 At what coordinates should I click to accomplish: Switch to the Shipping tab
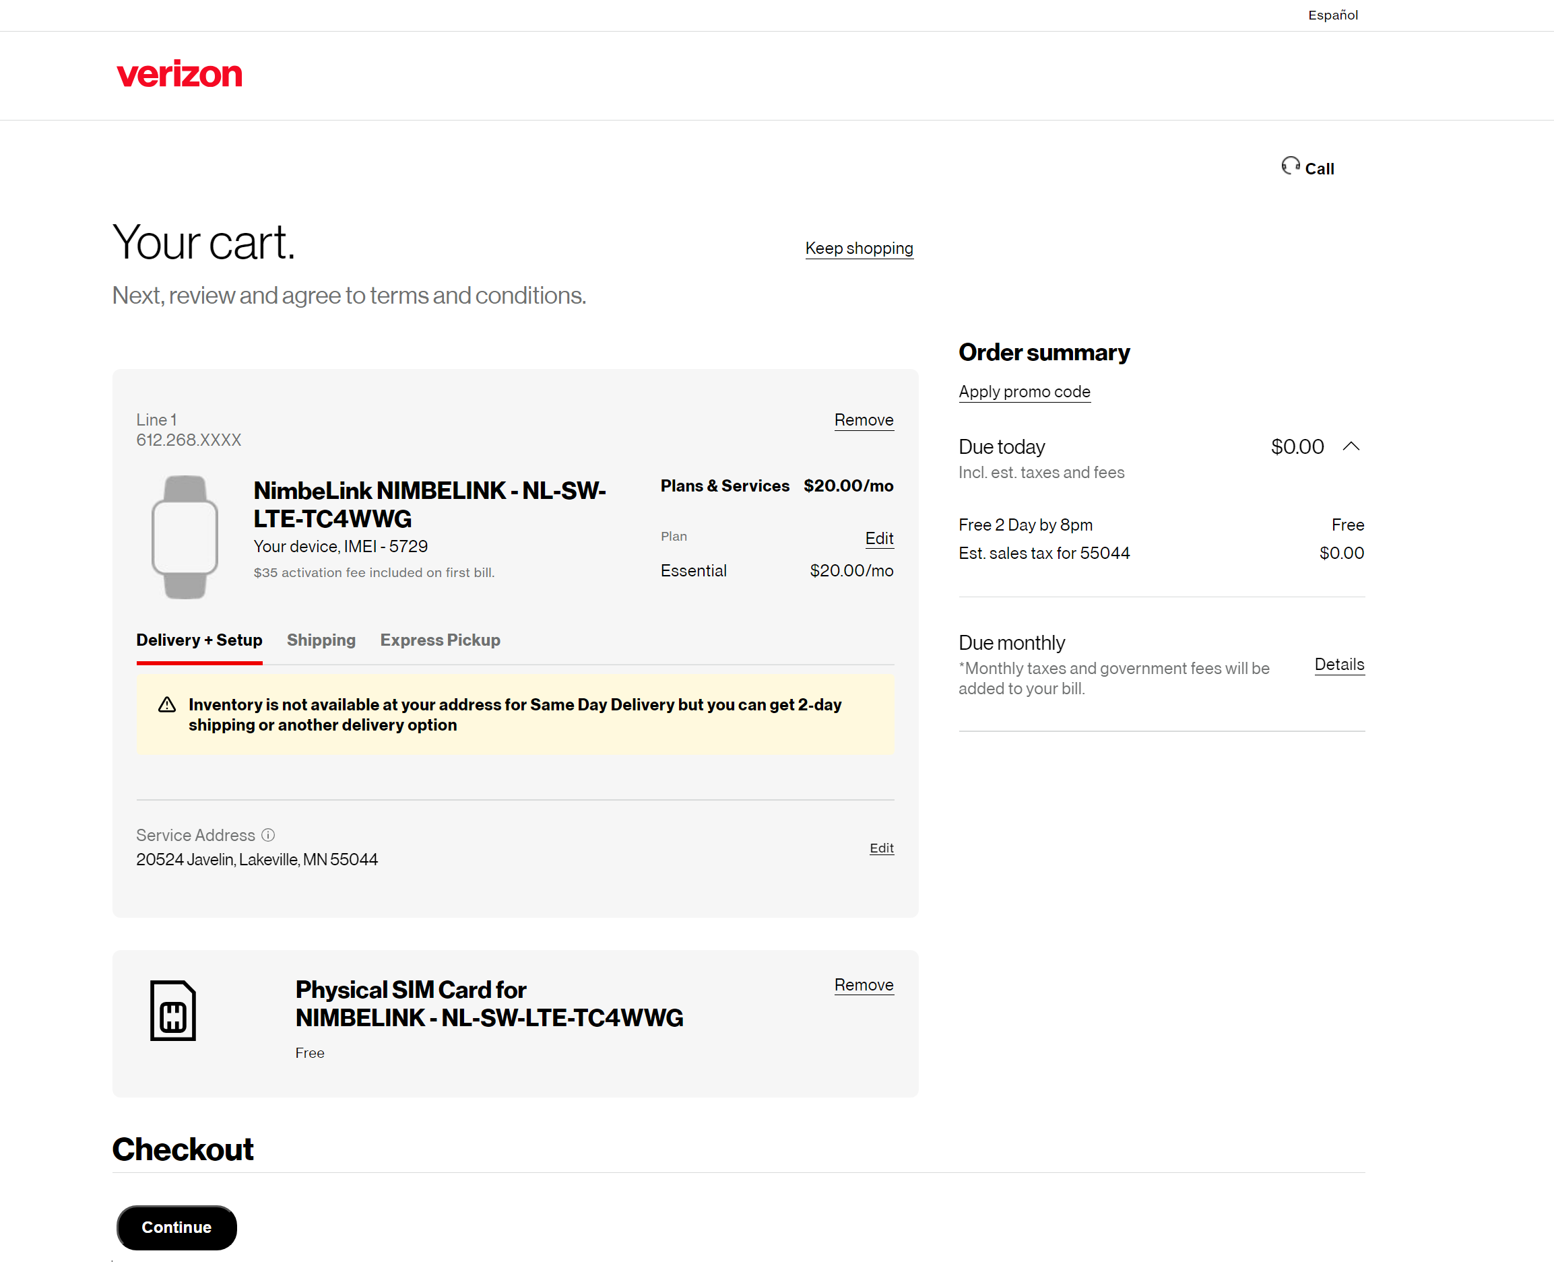click(x=321, y=640)
